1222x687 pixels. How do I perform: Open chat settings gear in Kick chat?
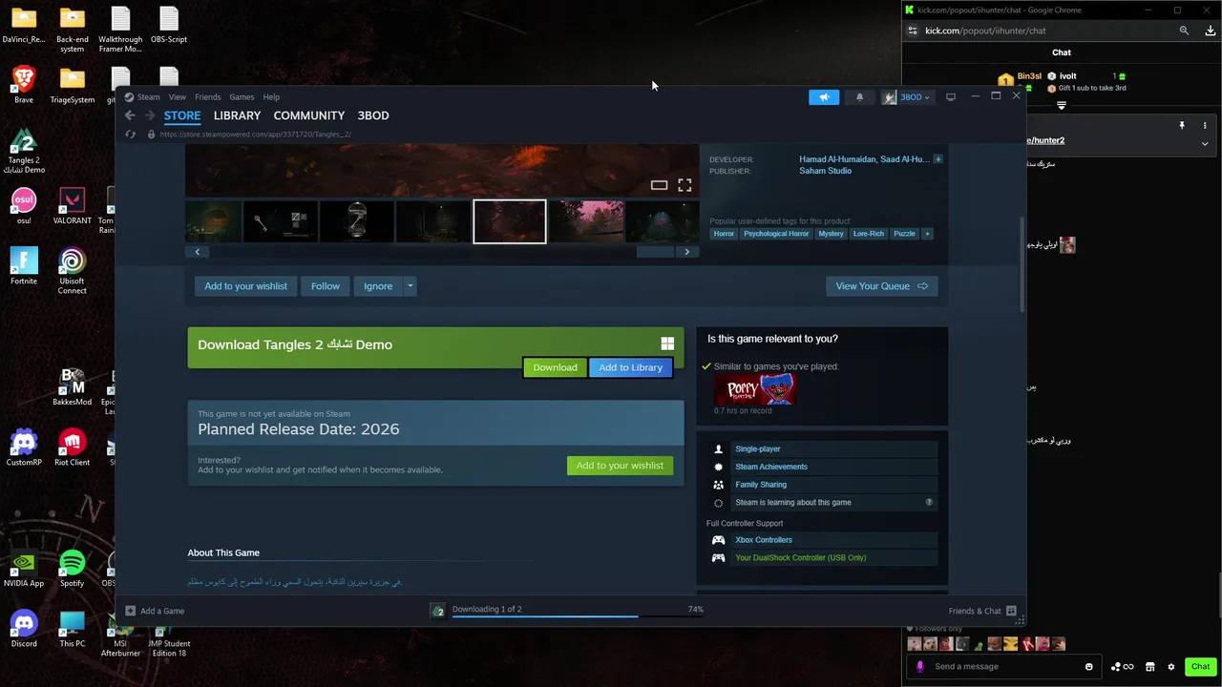(x=1171, y=667)
